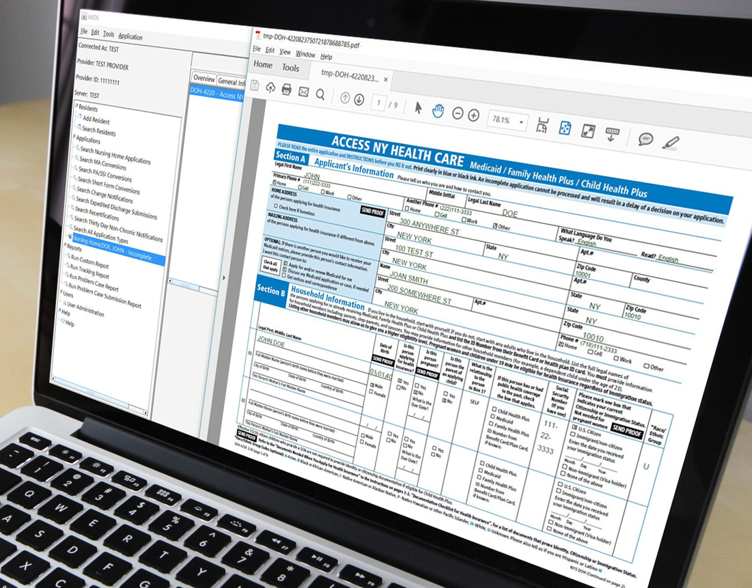Check 'Get notices and correspondence' checkbox
The image size is (752, 588).
[283, 276]
